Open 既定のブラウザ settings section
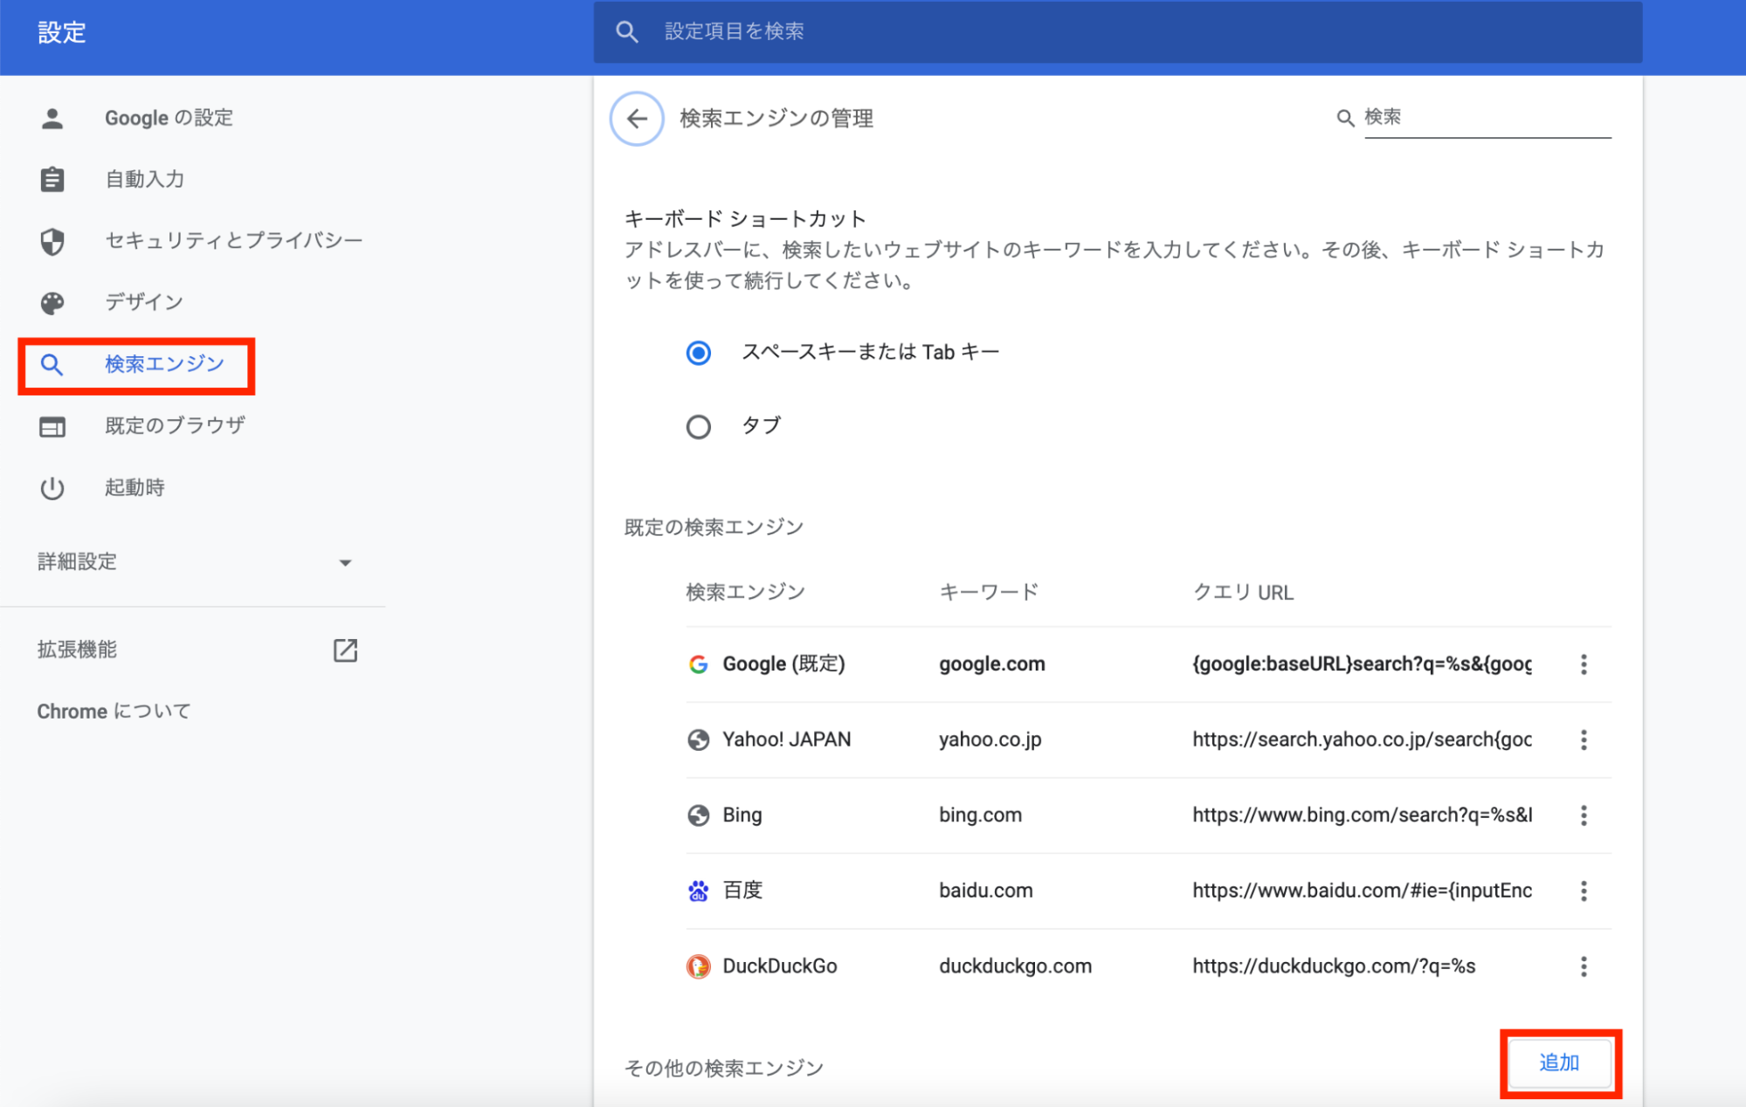 [x=175, y=426]
